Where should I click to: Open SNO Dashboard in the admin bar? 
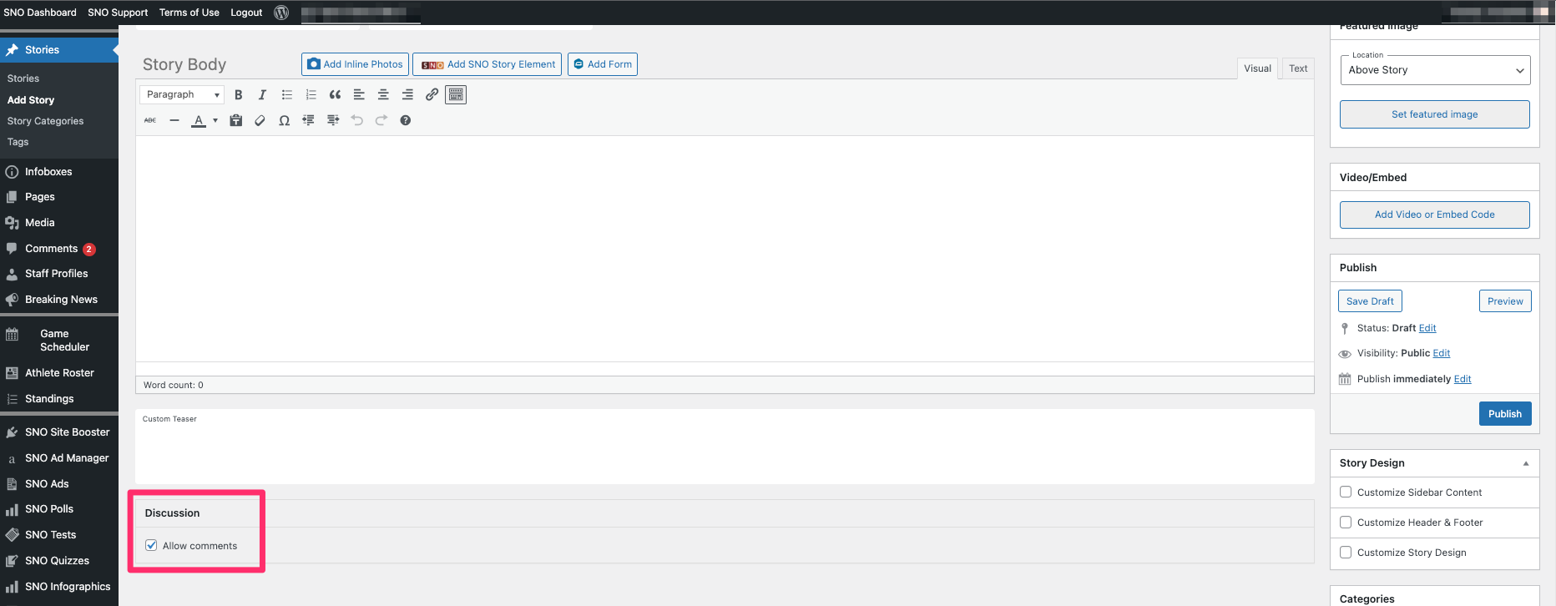click(x=40, y=13)
